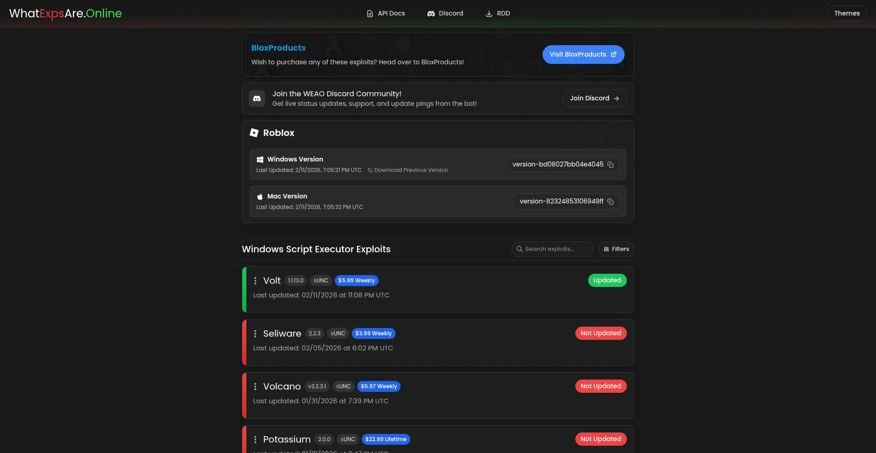Click Potassium's 2.0.0 version badge

(x=324, y=439)
